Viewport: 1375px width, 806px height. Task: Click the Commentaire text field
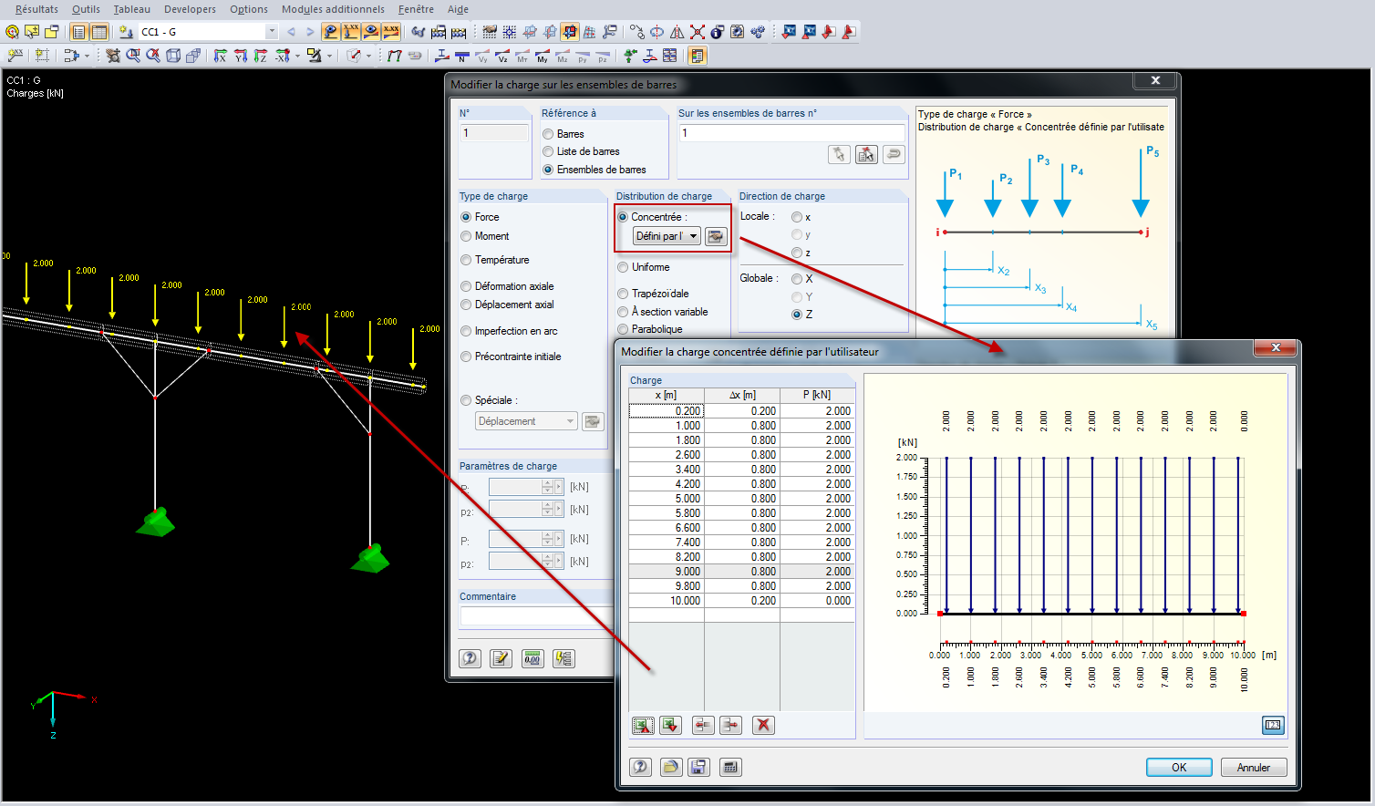tap(536, 616)
